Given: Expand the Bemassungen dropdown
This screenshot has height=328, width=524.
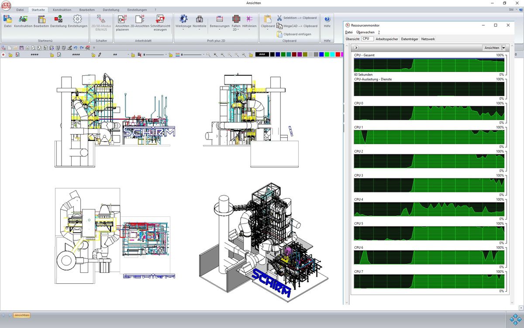Looking at the screenshot, I should [219, 23].
